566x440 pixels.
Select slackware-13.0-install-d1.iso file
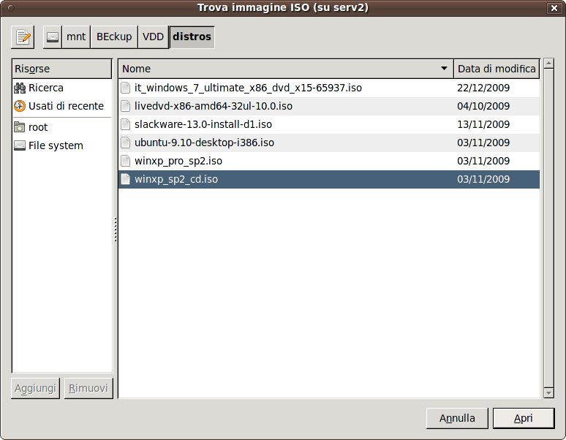[x=329, y=124]
